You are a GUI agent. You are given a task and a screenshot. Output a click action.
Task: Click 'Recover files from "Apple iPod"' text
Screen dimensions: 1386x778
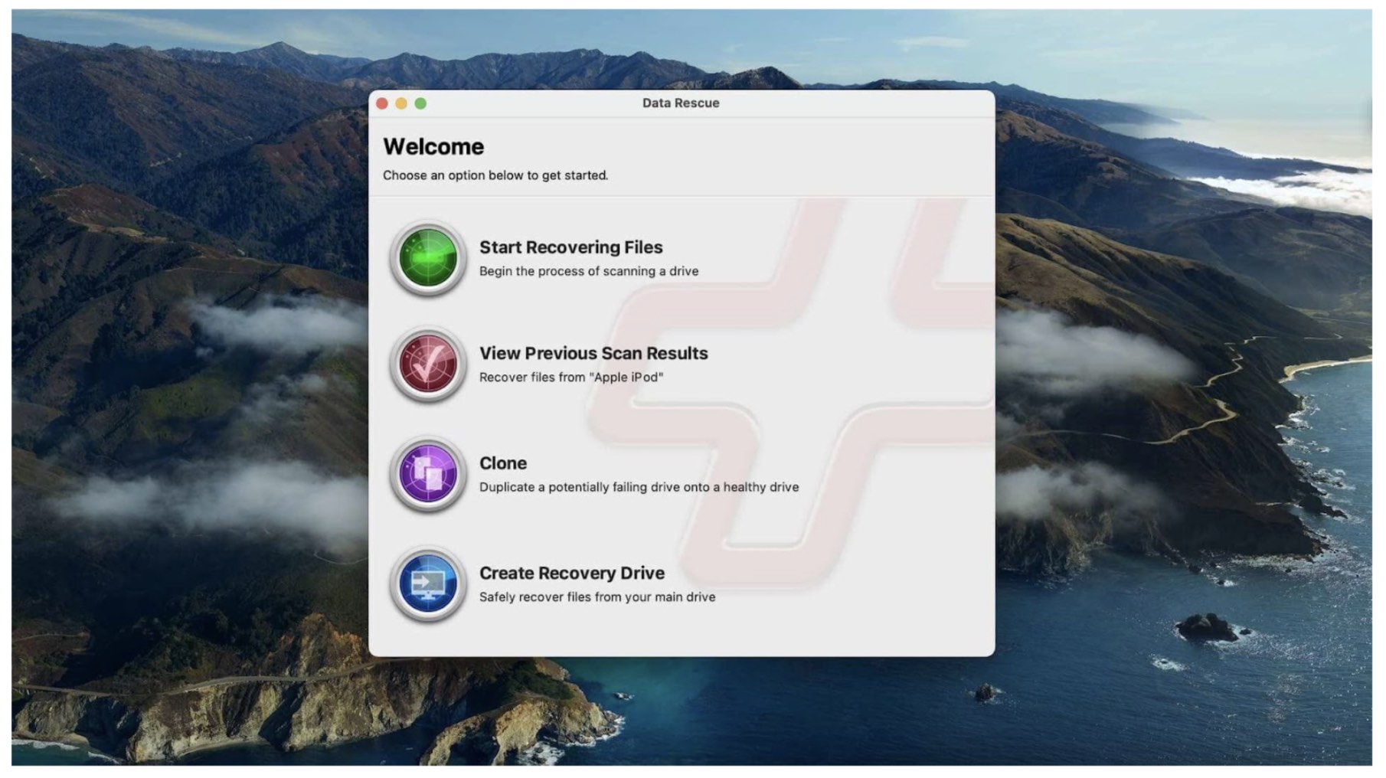click(x=571, y=377)
